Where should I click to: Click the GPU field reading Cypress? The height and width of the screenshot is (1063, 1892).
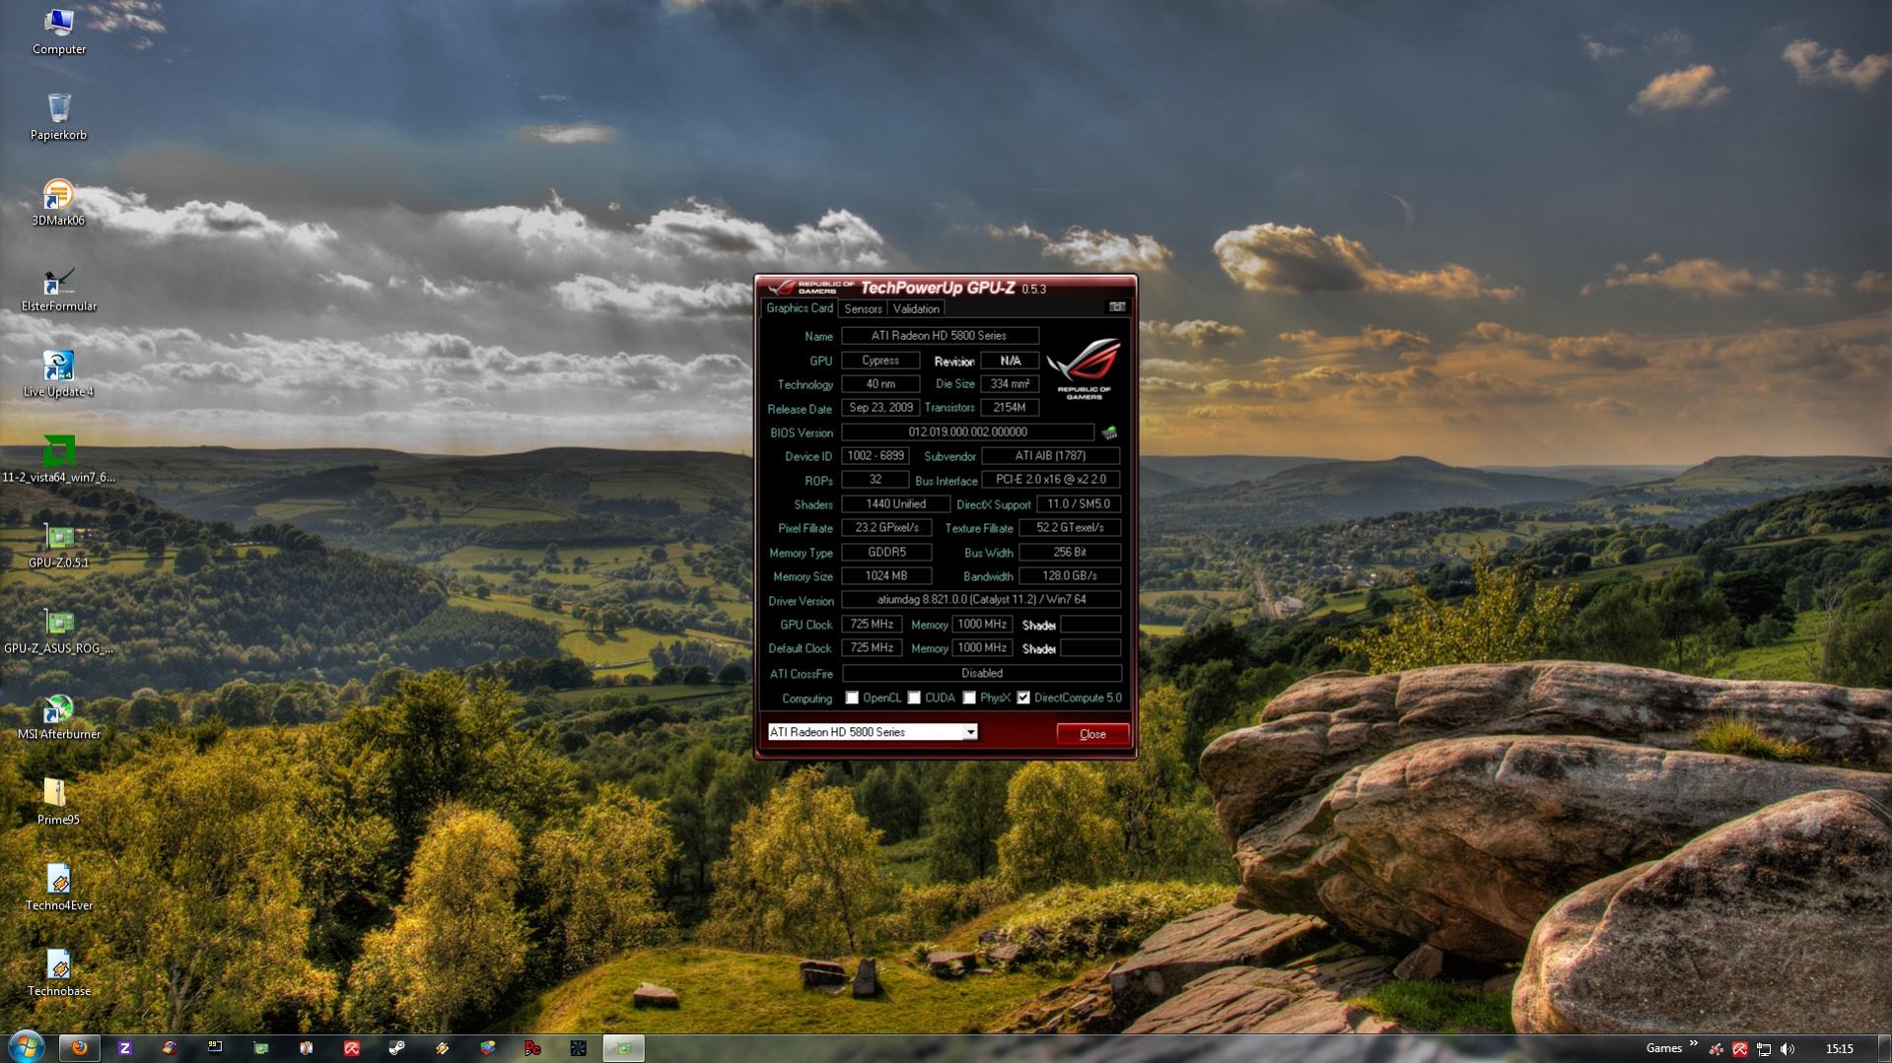880,361
